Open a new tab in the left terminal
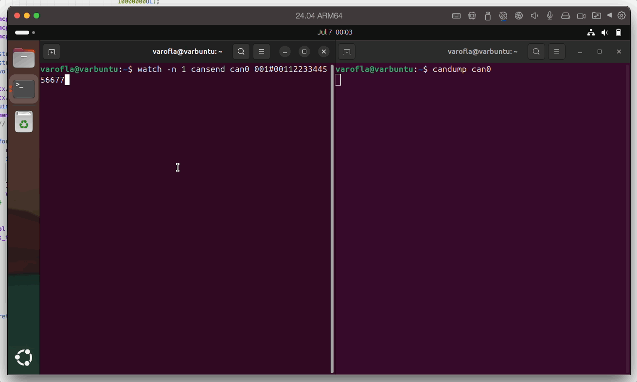This screenshot has height=382, width=637. (52, 52)
